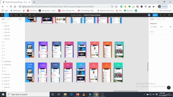Click the Cortana circle icon
Screen dimensions: 173x97
[53, 95]
